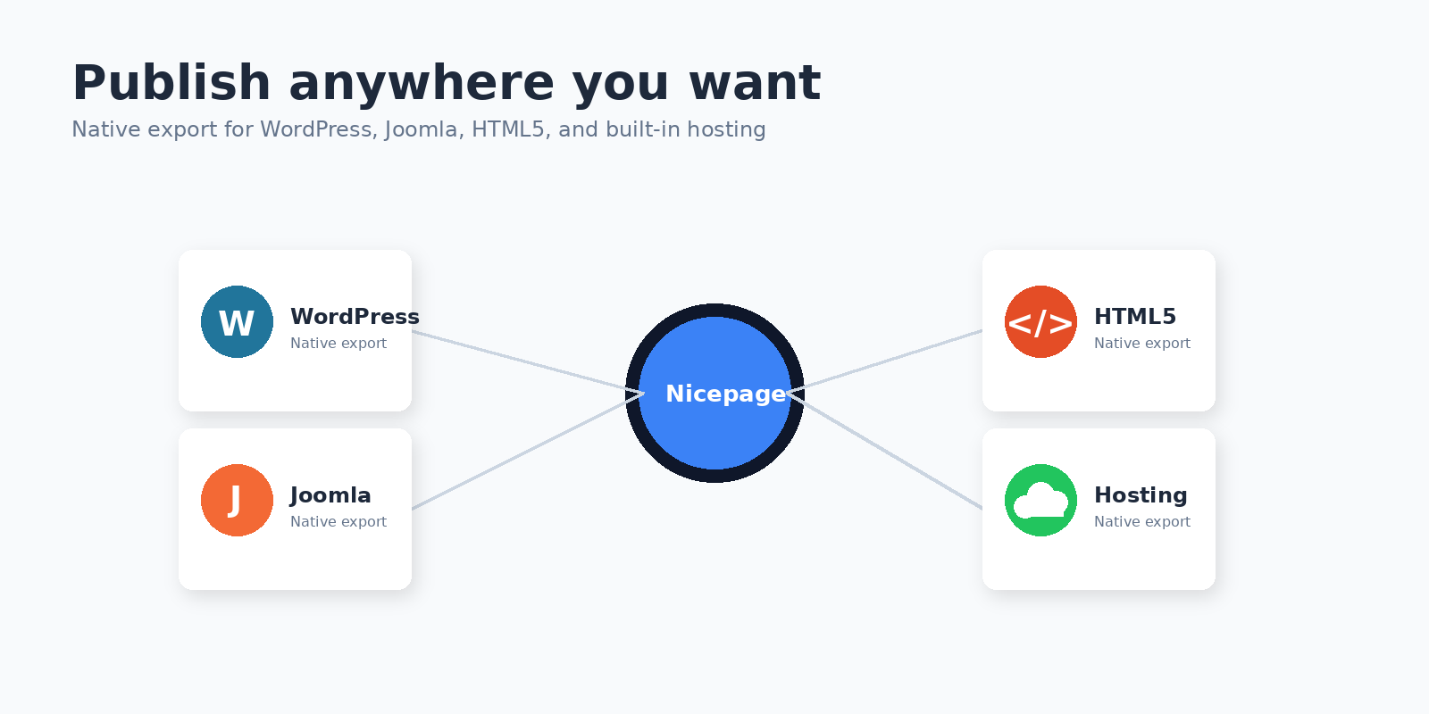Select the Hosting card title
This screenshot has height=714, width=1429.
1141,495
